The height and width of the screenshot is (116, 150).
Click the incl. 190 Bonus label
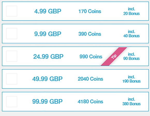point(131,79)
